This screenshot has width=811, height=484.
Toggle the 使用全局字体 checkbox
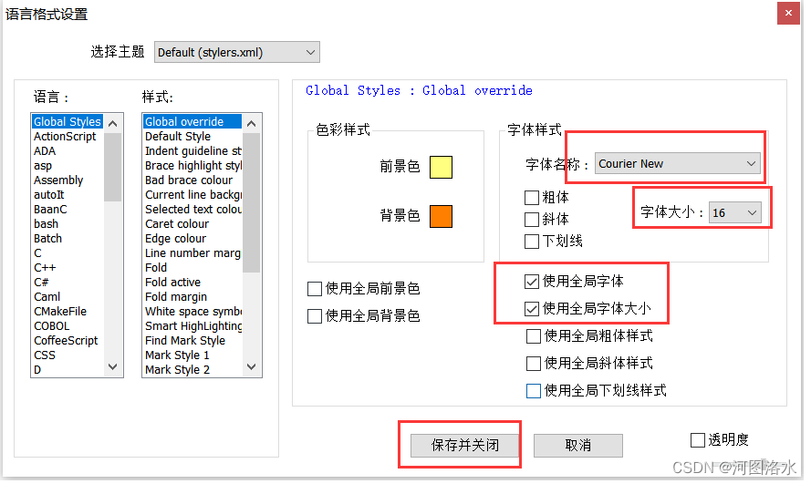(x=533, y=282)
